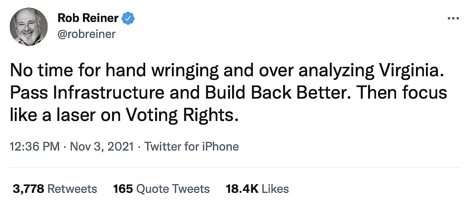Open the Twitter for iPhone source label
471x208 pixels.
[191, 147]
